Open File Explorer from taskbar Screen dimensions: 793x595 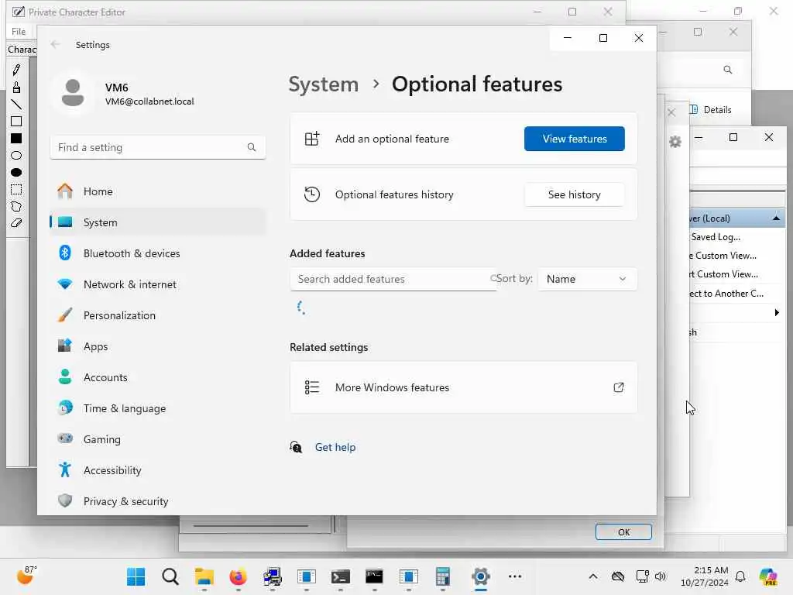pyautogui.click(x=204, y=576)
